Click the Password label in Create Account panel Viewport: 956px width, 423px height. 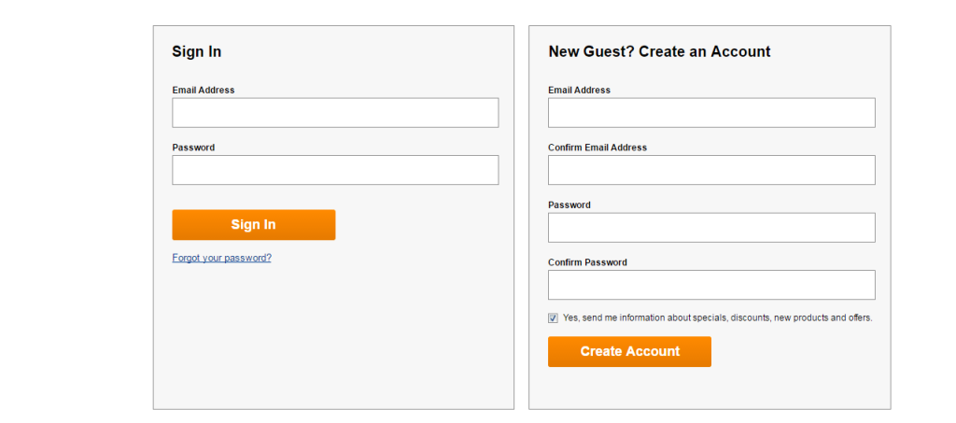click(569, 205)
